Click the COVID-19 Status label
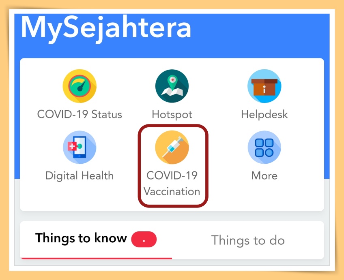 (x=80, y=114)
